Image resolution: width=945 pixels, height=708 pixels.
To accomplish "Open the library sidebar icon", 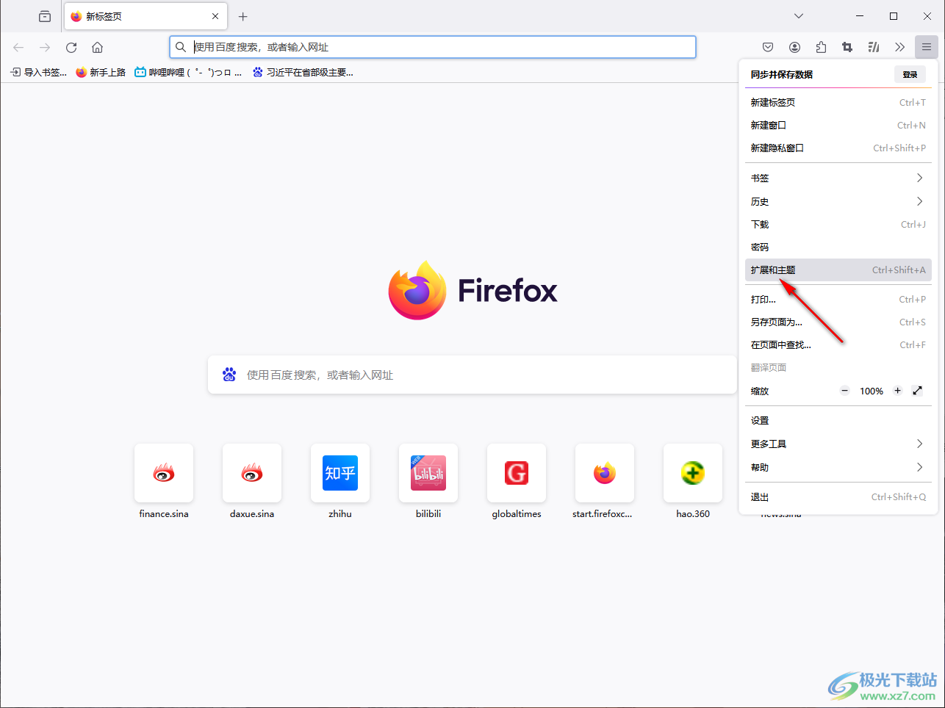I will click(874, 47).
